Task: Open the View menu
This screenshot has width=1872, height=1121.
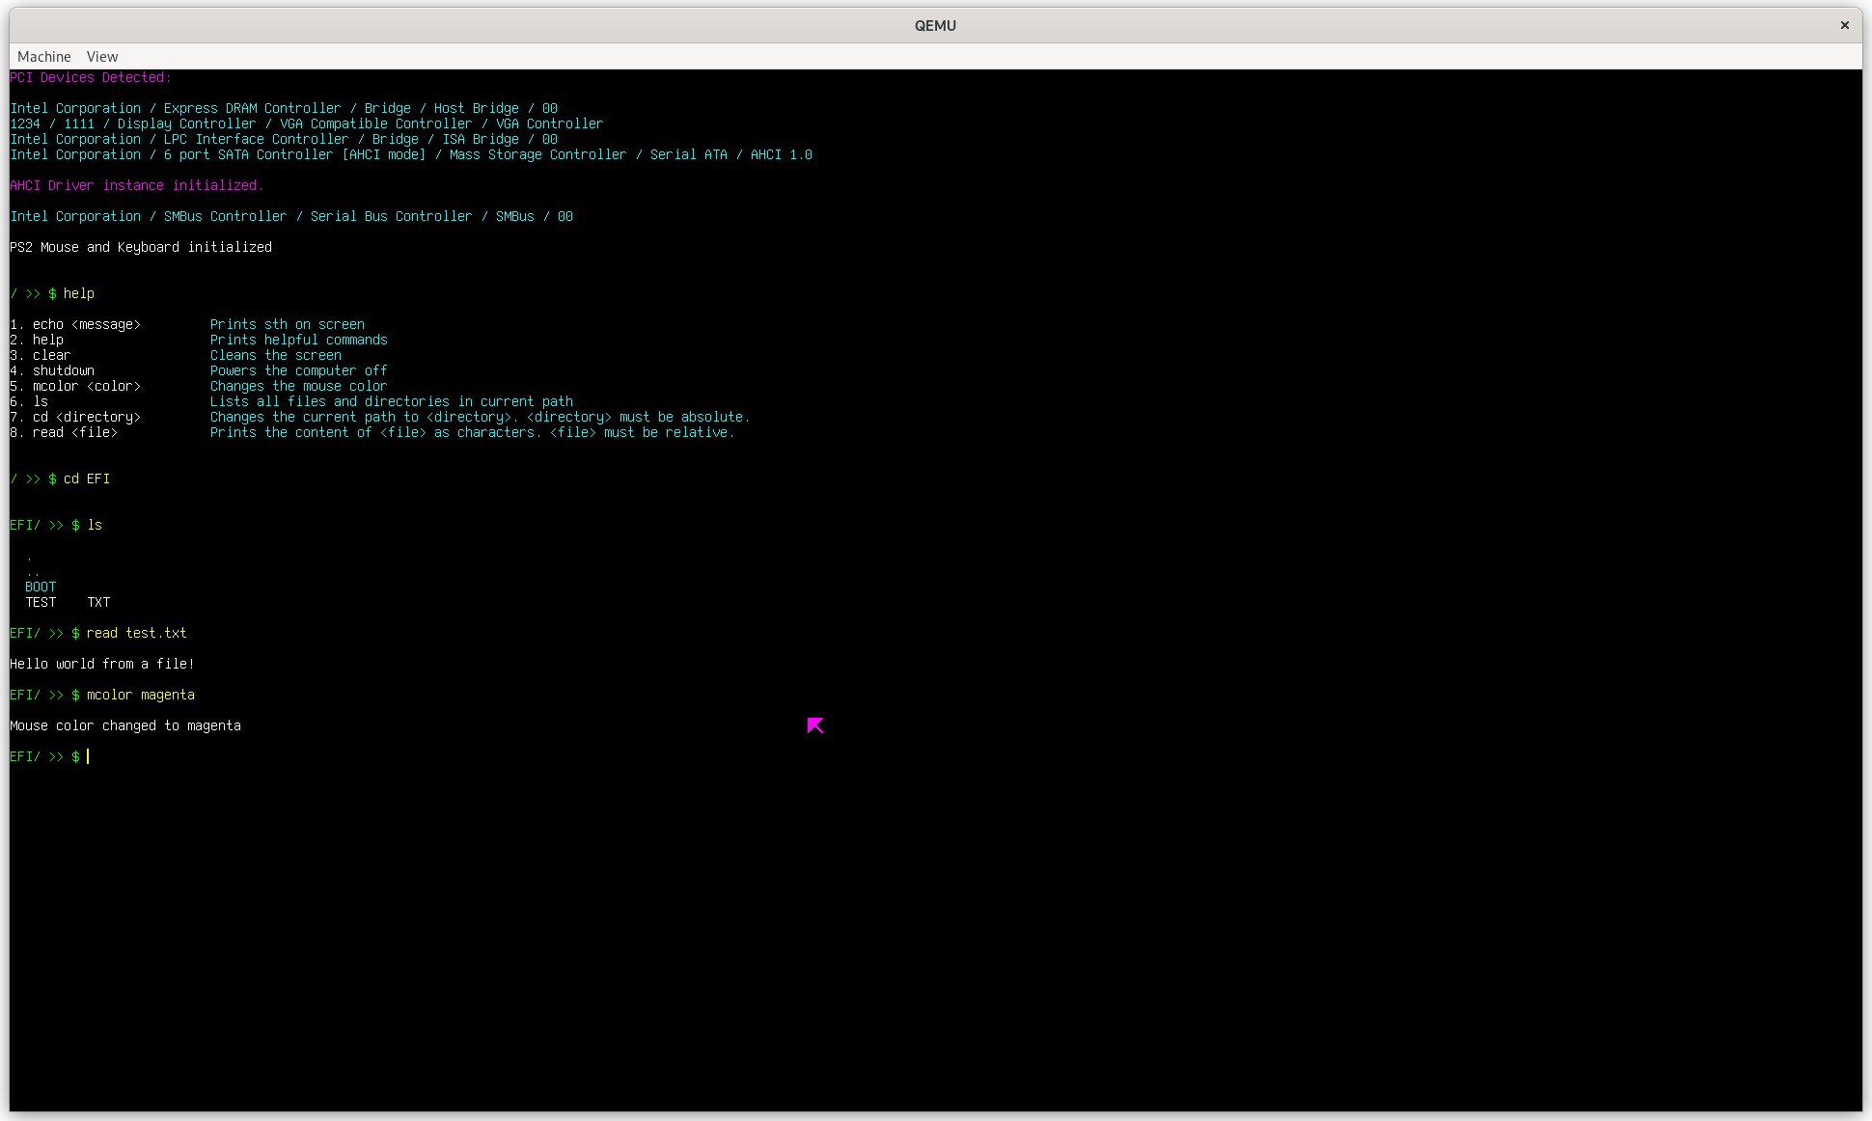Action: 101,57
